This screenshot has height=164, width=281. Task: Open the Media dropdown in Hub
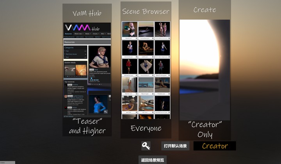coord(88,34)
